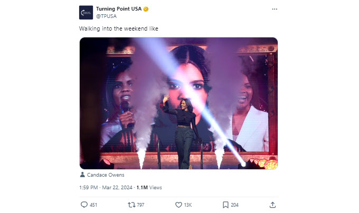Repost using the retweet arrows icon
359x213 pixels.
(131, 205)
